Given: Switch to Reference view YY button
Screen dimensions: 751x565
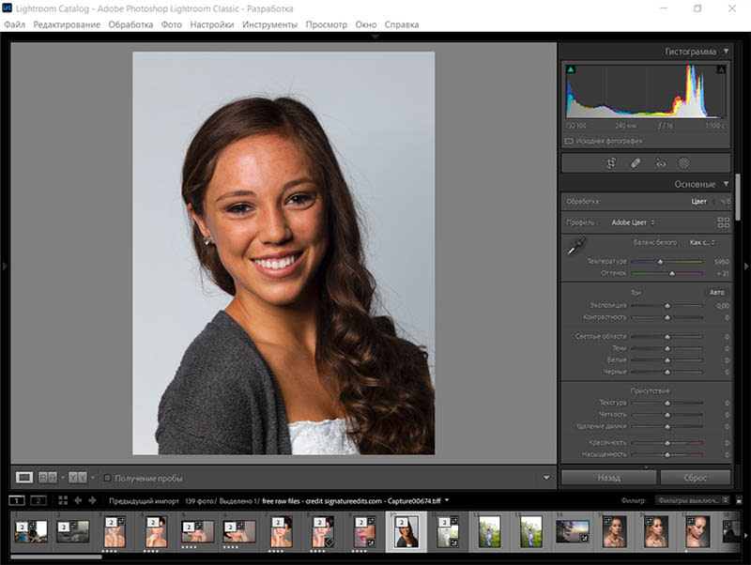Looking at the screenshot, I should pos(78,478).
